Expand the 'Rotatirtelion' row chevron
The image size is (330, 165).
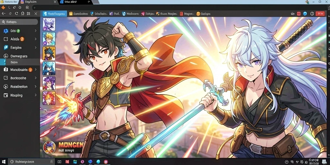[x=35, y=87]
